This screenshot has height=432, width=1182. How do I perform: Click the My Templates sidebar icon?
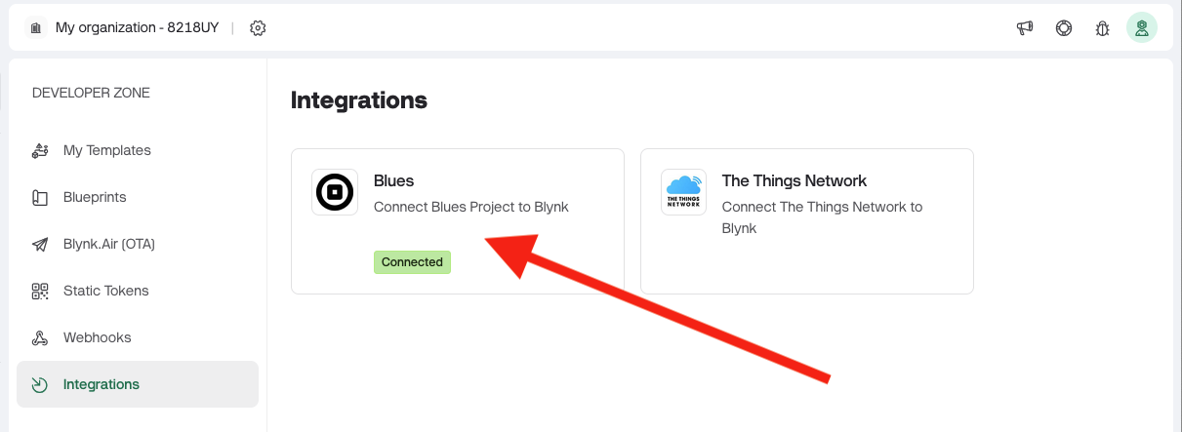pyautogui.click(x=40, y=150)
